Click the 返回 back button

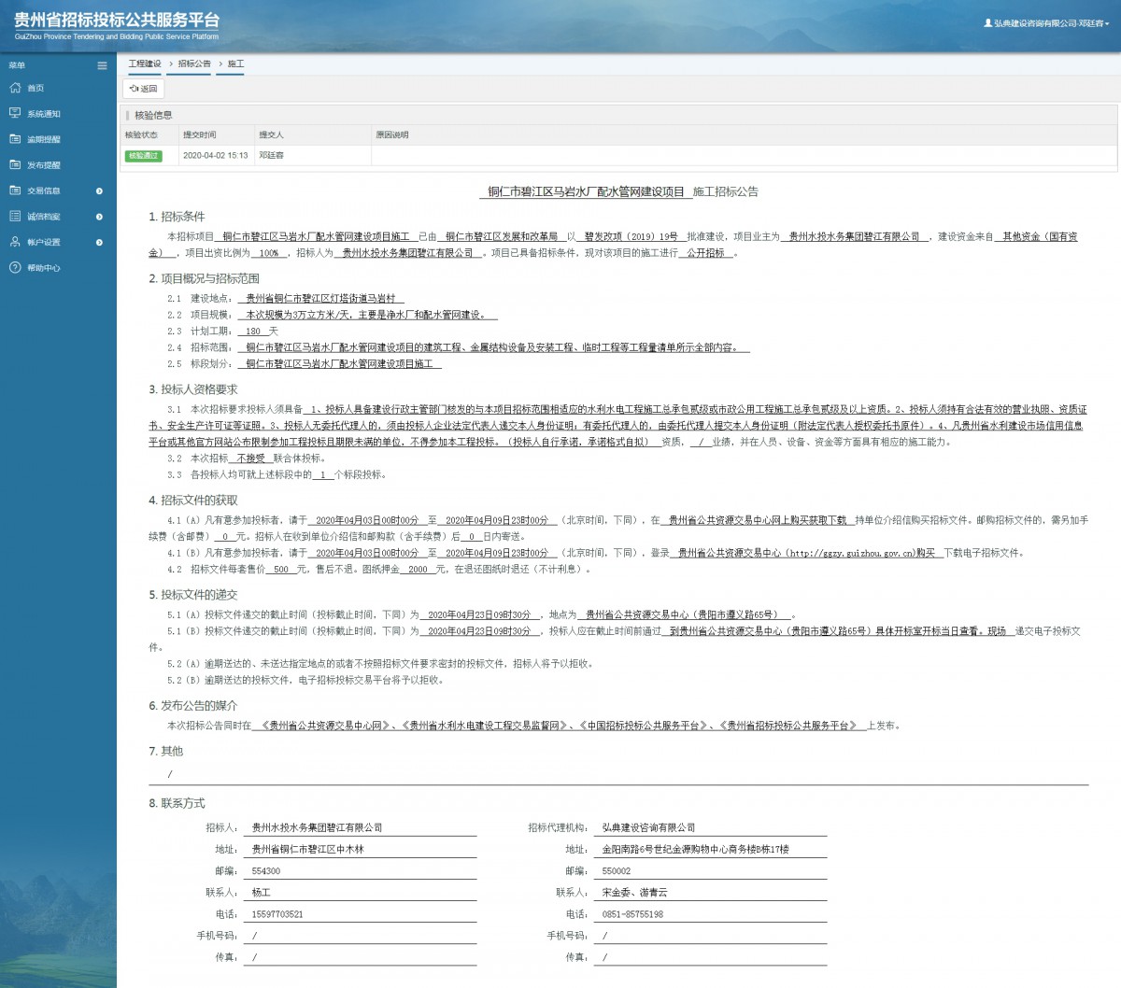144,89
